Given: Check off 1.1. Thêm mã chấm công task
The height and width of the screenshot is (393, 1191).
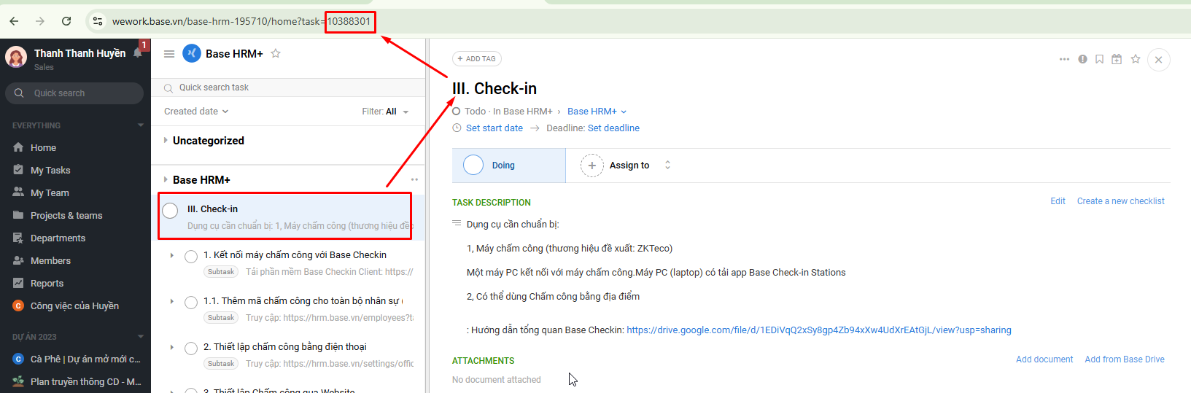Looking at the screenshot, I should click(x=191, y=303).
